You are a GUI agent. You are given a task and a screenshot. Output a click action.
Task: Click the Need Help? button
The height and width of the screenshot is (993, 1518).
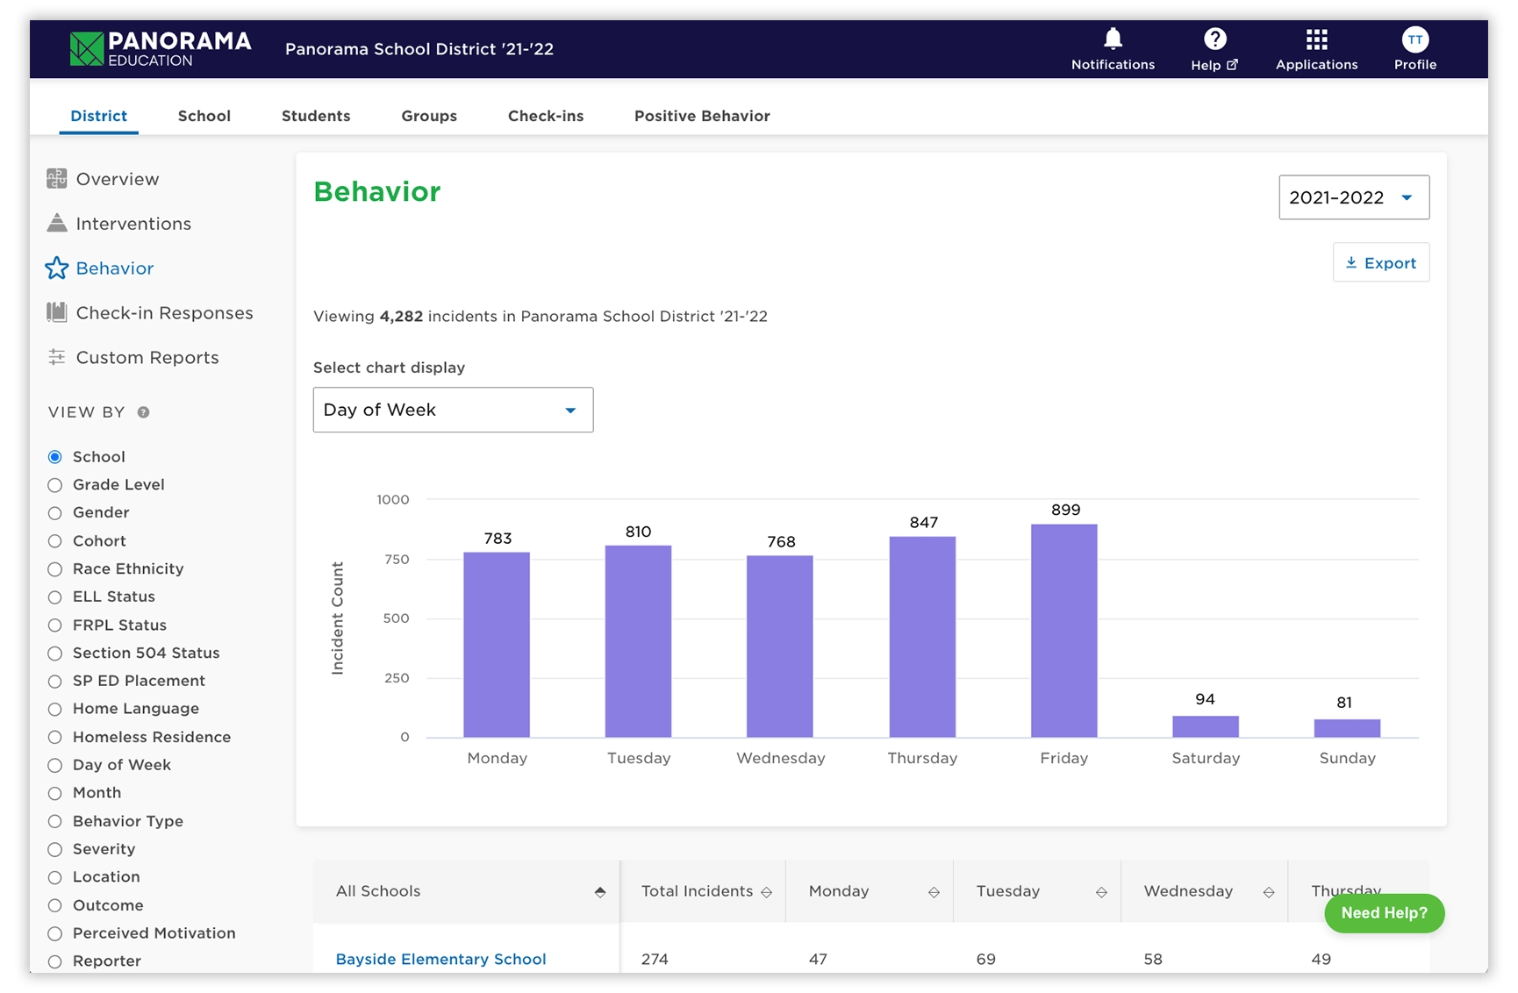(1384, 913)
